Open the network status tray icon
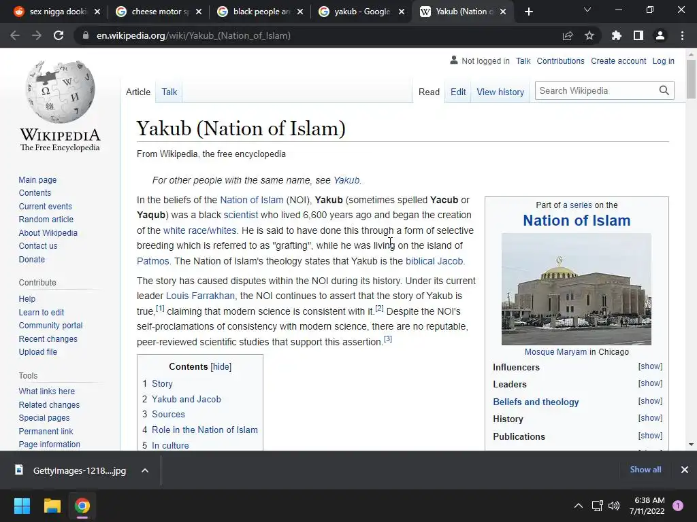 click(x=598, y=506)
